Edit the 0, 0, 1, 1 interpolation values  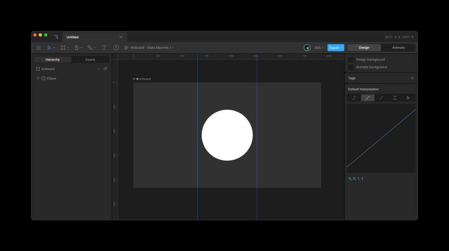pos(356,179)
